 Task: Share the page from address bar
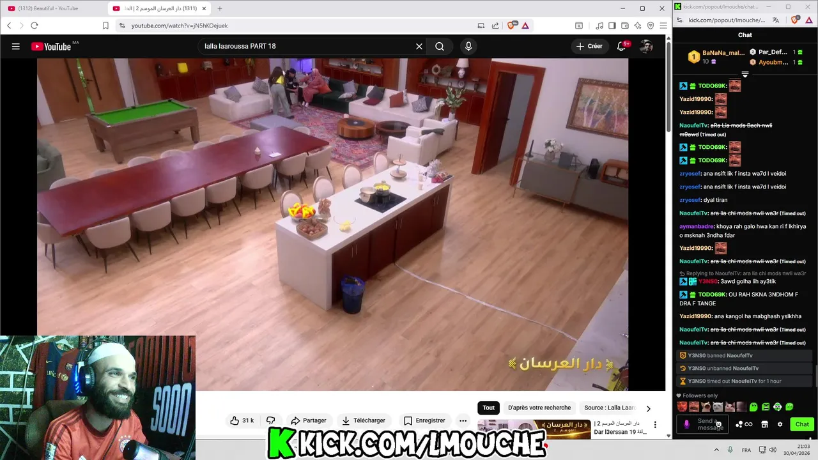(495, 26)
